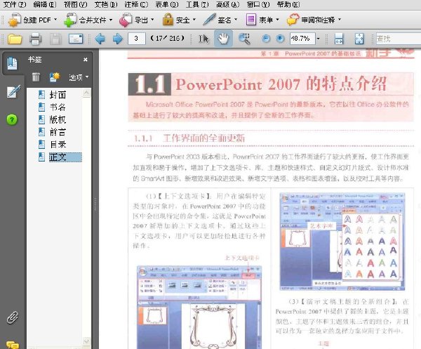Delete bookmark with trash icon
Screen dimensions: 421x349
pos(36,77)
